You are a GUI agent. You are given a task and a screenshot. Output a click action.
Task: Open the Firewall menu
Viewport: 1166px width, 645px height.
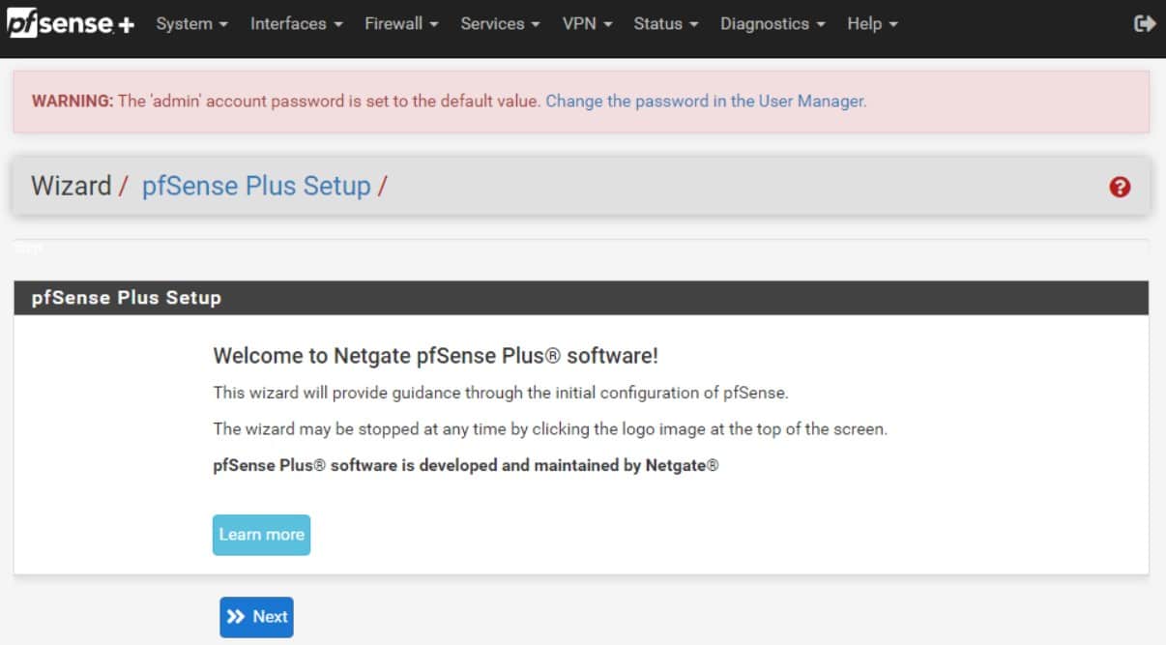point(394,23)
